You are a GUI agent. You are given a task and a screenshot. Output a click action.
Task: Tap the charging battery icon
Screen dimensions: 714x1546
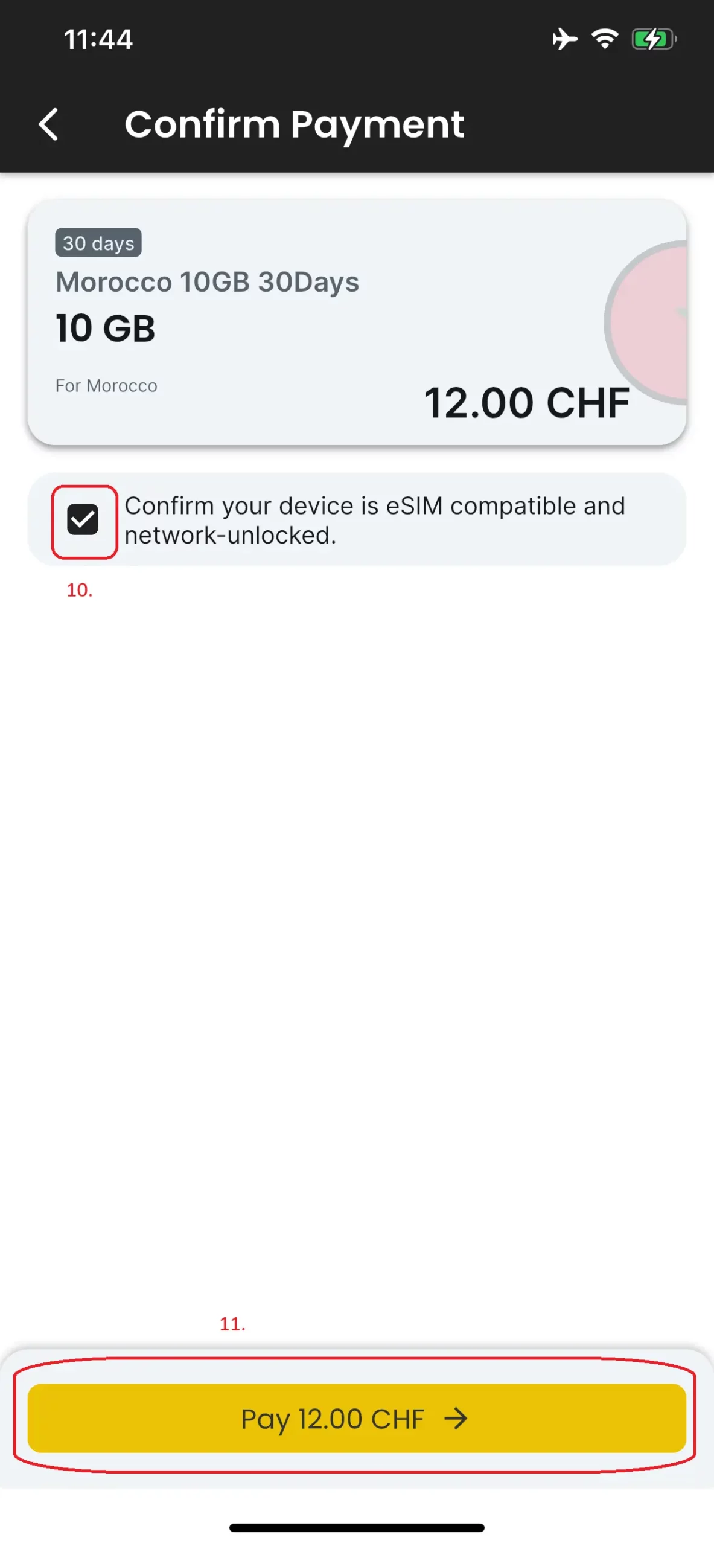click(x=654, y=39)
